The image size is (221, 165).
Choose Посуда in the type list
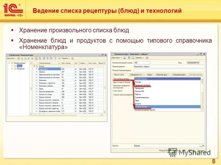pyautogui.click(x=167, y=82)
